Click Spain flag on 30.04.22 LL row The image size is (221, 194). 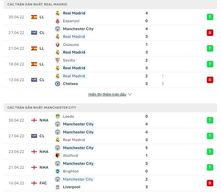34,17
